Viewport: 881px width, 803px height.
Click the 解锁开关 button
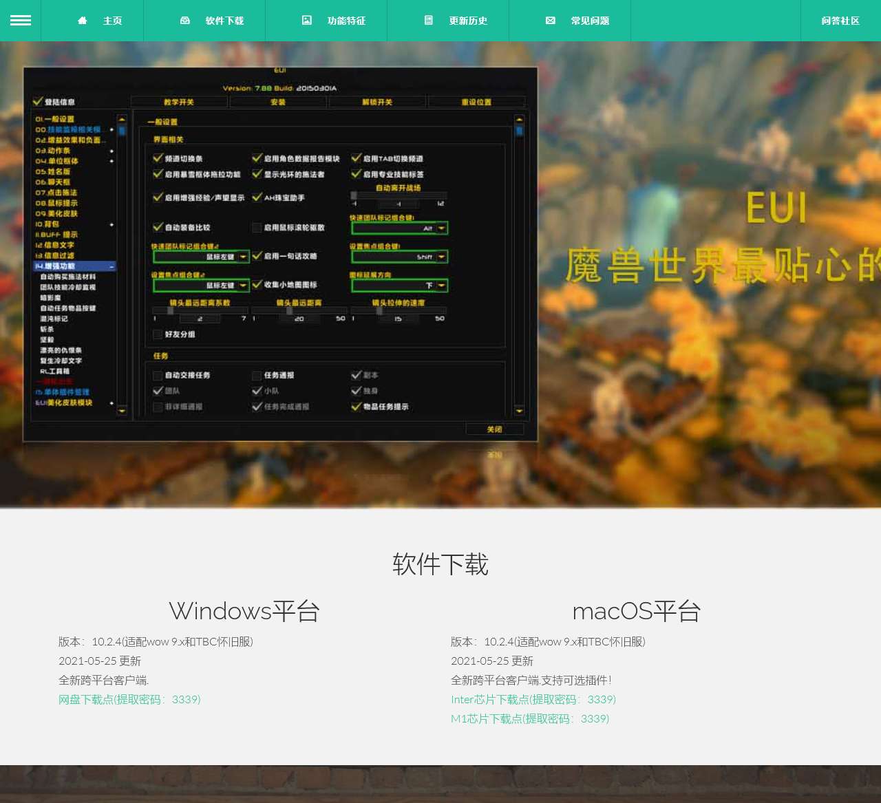click(x=377, y=102)
